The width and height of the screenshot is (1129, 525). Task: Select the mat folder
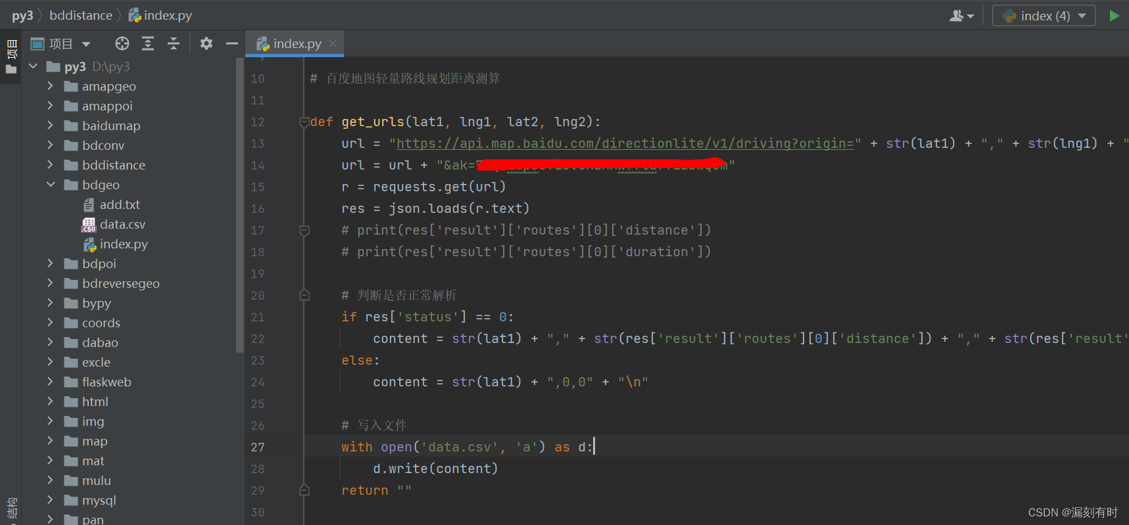pyautogui.click(x=84, y=461)
